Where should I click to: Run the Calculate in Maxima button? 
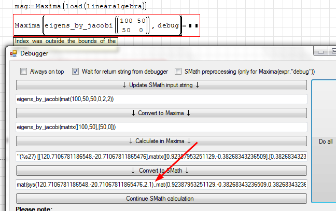161,140
